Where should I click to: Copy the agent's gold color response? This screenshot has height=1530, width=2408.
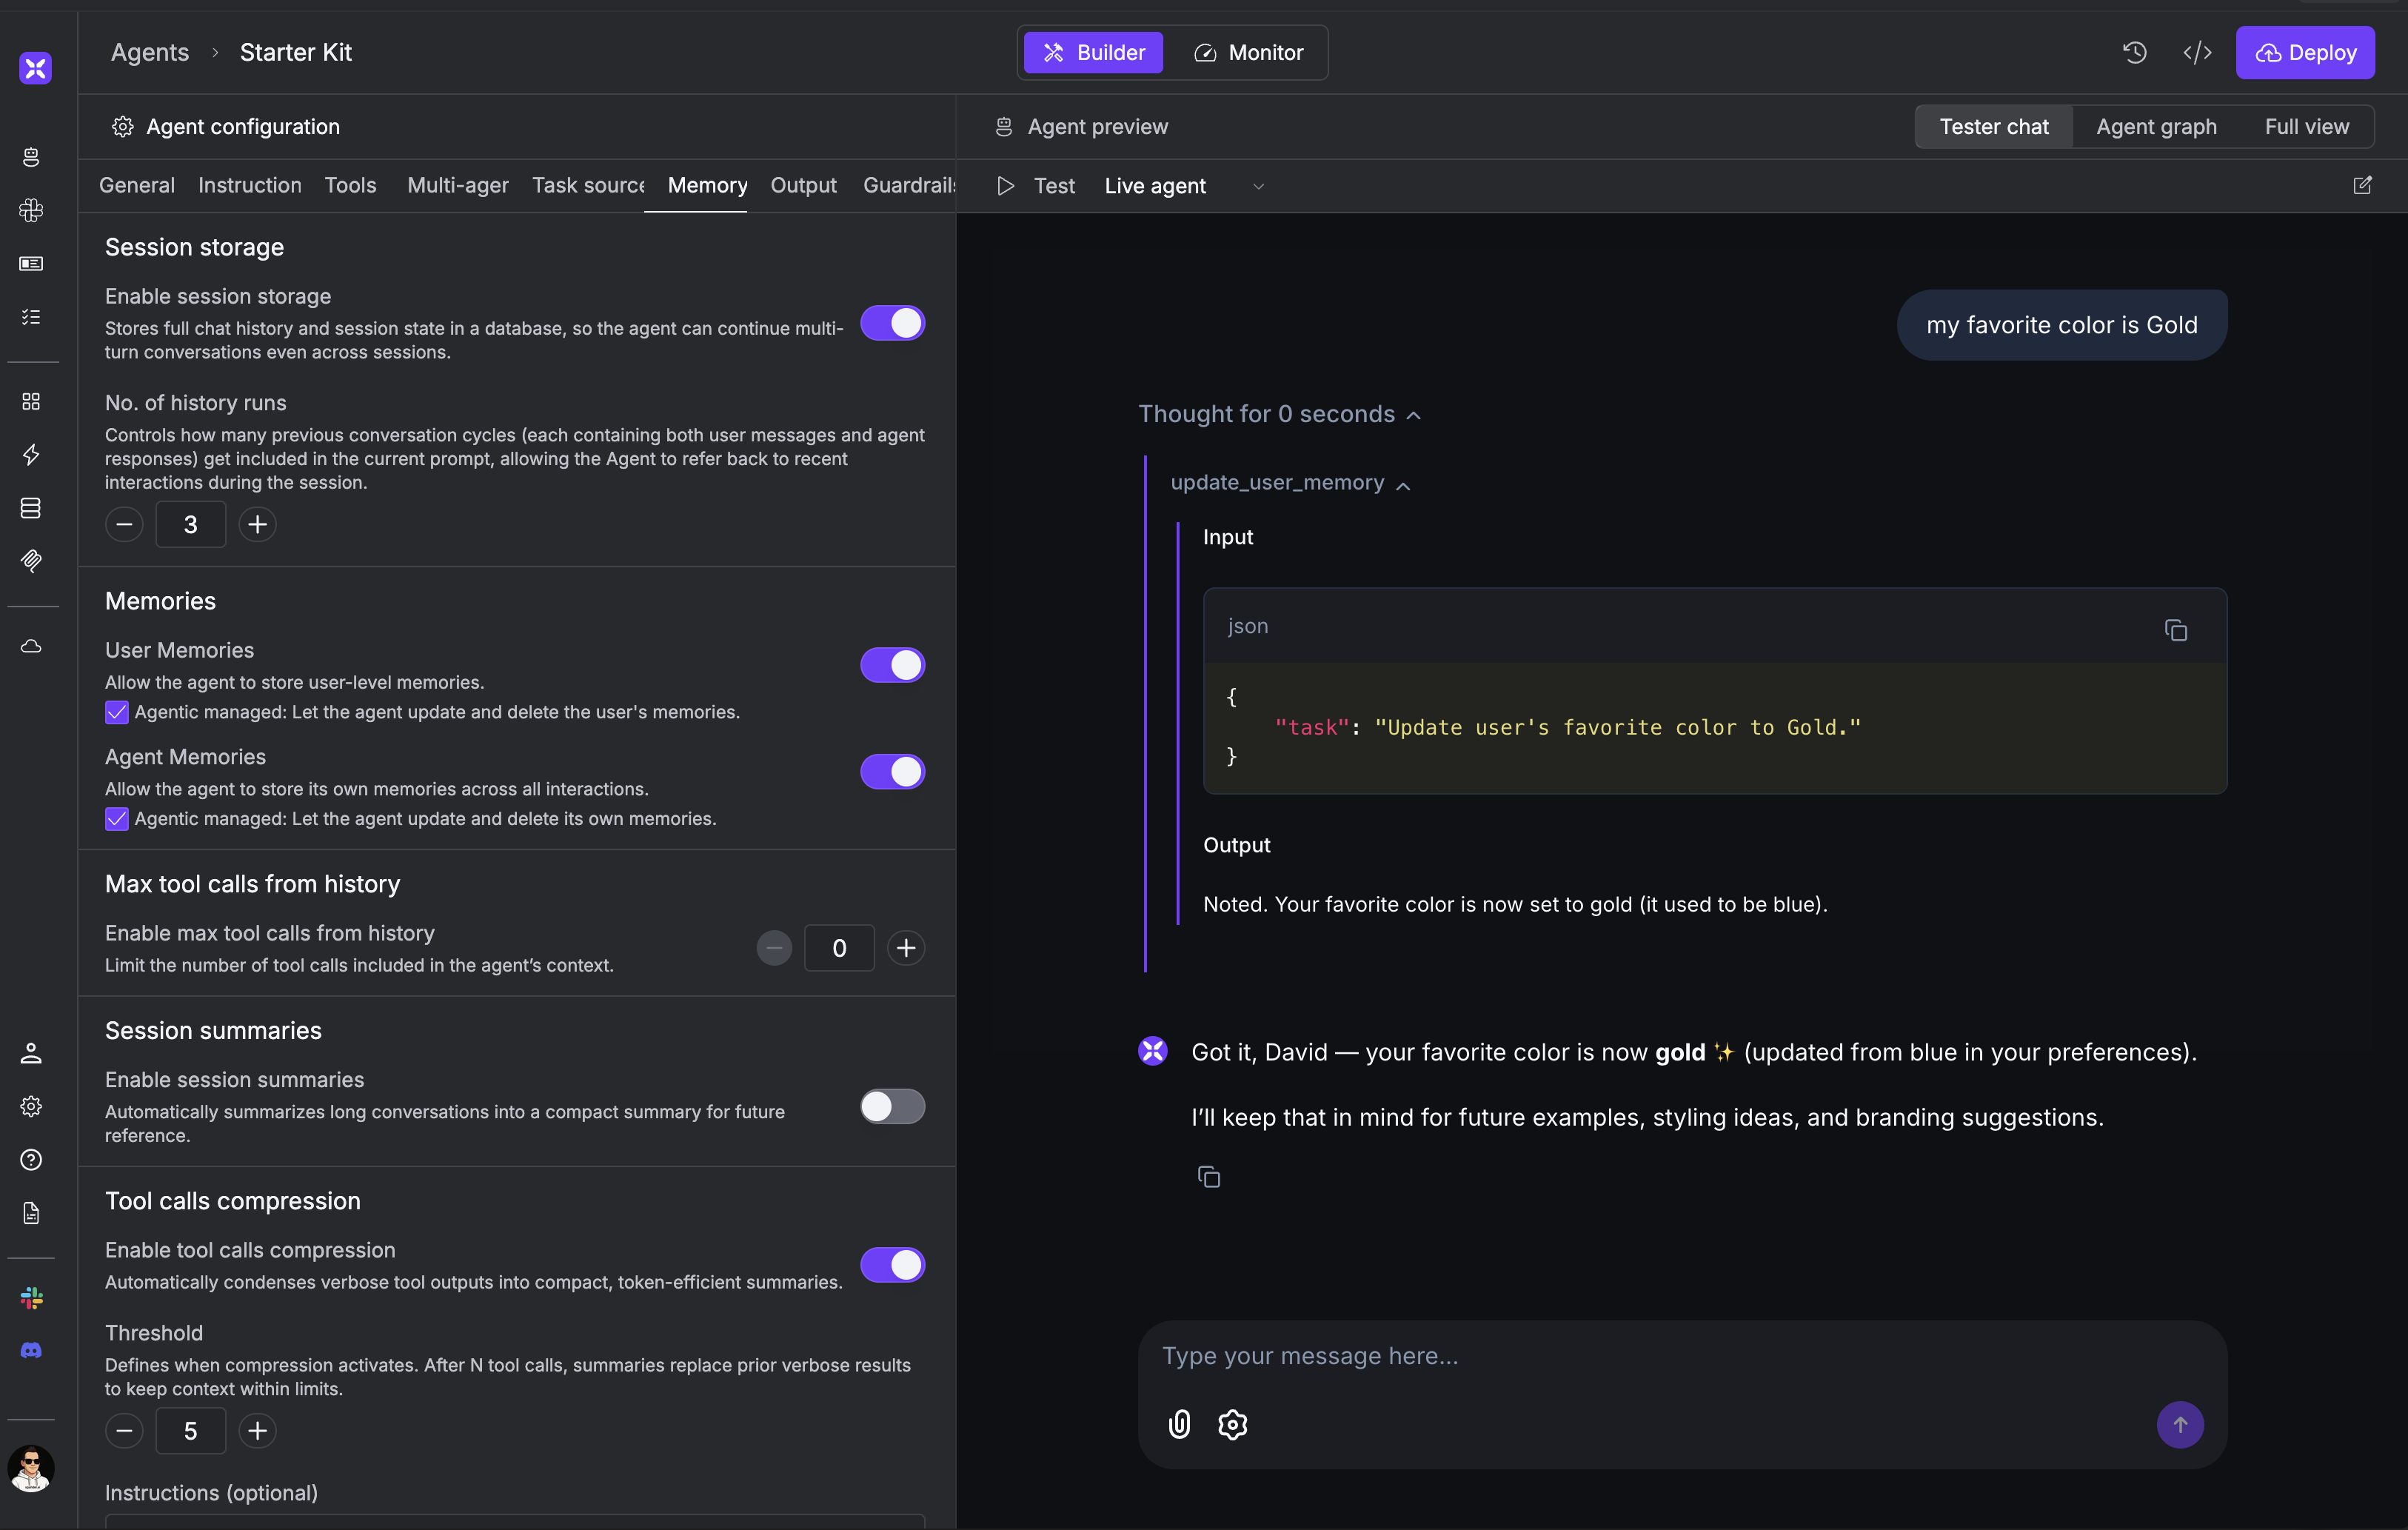[1209, 1177]
